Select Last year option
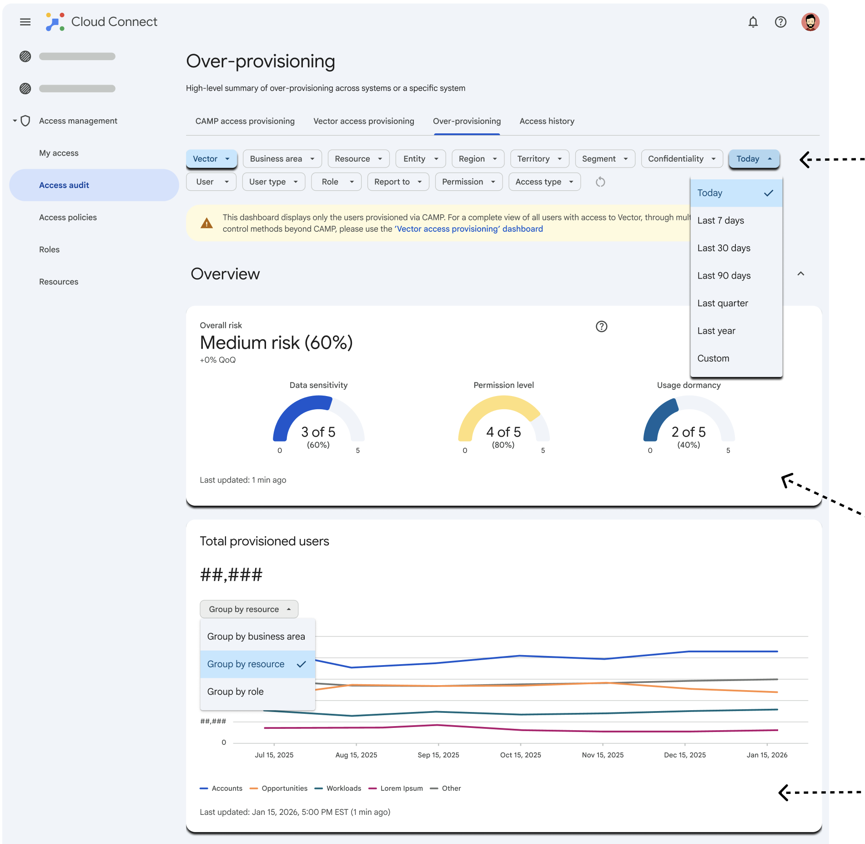865x844 pixels. coord(736,331)
